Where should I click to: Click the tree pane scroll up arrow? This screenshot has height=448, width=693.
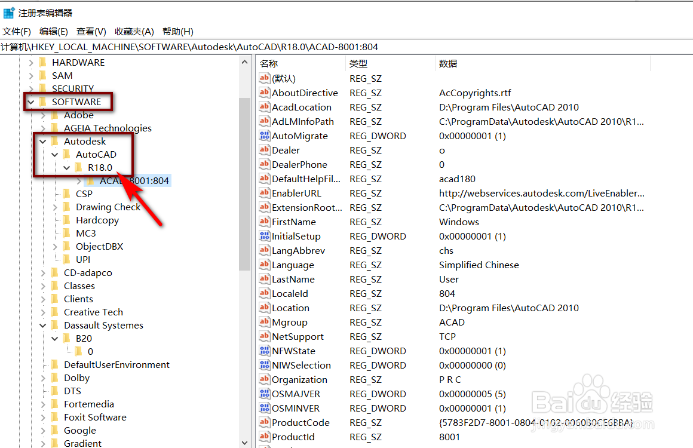(245, 62)
